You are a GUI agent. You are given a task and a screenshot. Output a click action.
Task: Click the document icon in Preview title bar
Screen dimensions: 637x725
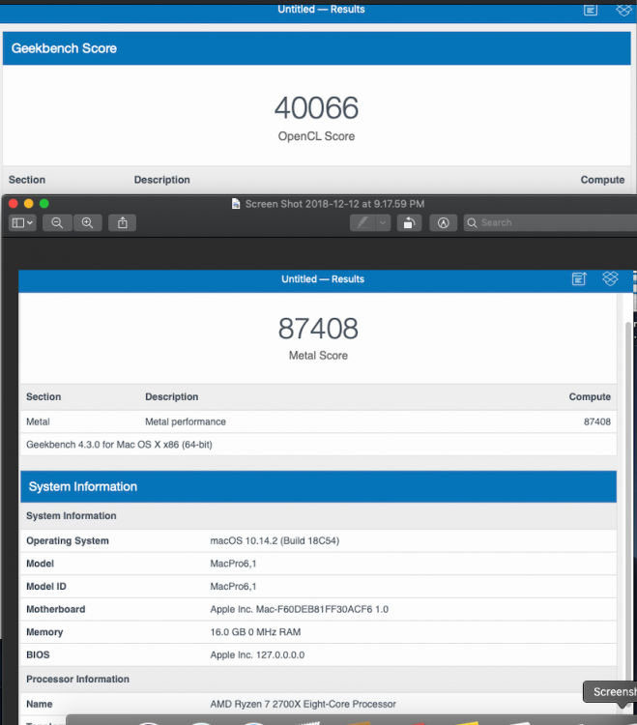point(236,204)
